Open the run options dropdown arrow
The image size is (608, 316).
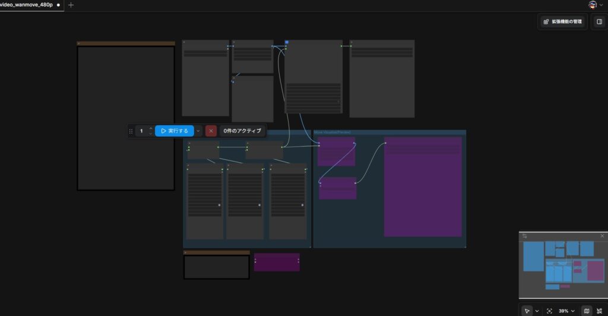[x=198, y=131]
